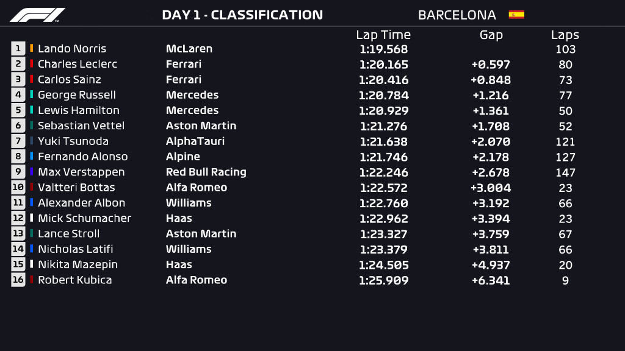Click Robert Kubica's gap +6.341
The width and height of the screenshot is (625, 351).
pyautogui.click(x=491, y=280)
